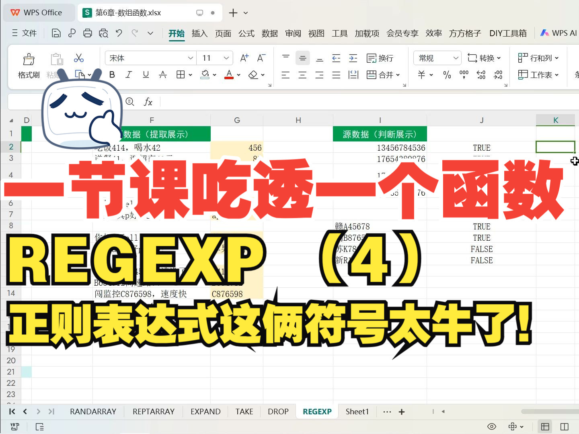Viewport: 579px width, 434px height.
Task: Click the eraser clear icon
Action: [x=253, y=75]
